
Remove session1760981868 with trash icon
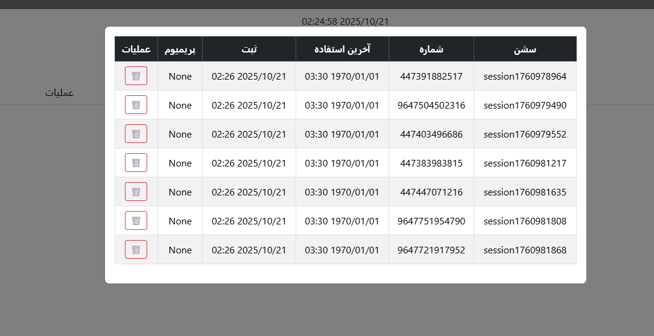pos(136,250)
